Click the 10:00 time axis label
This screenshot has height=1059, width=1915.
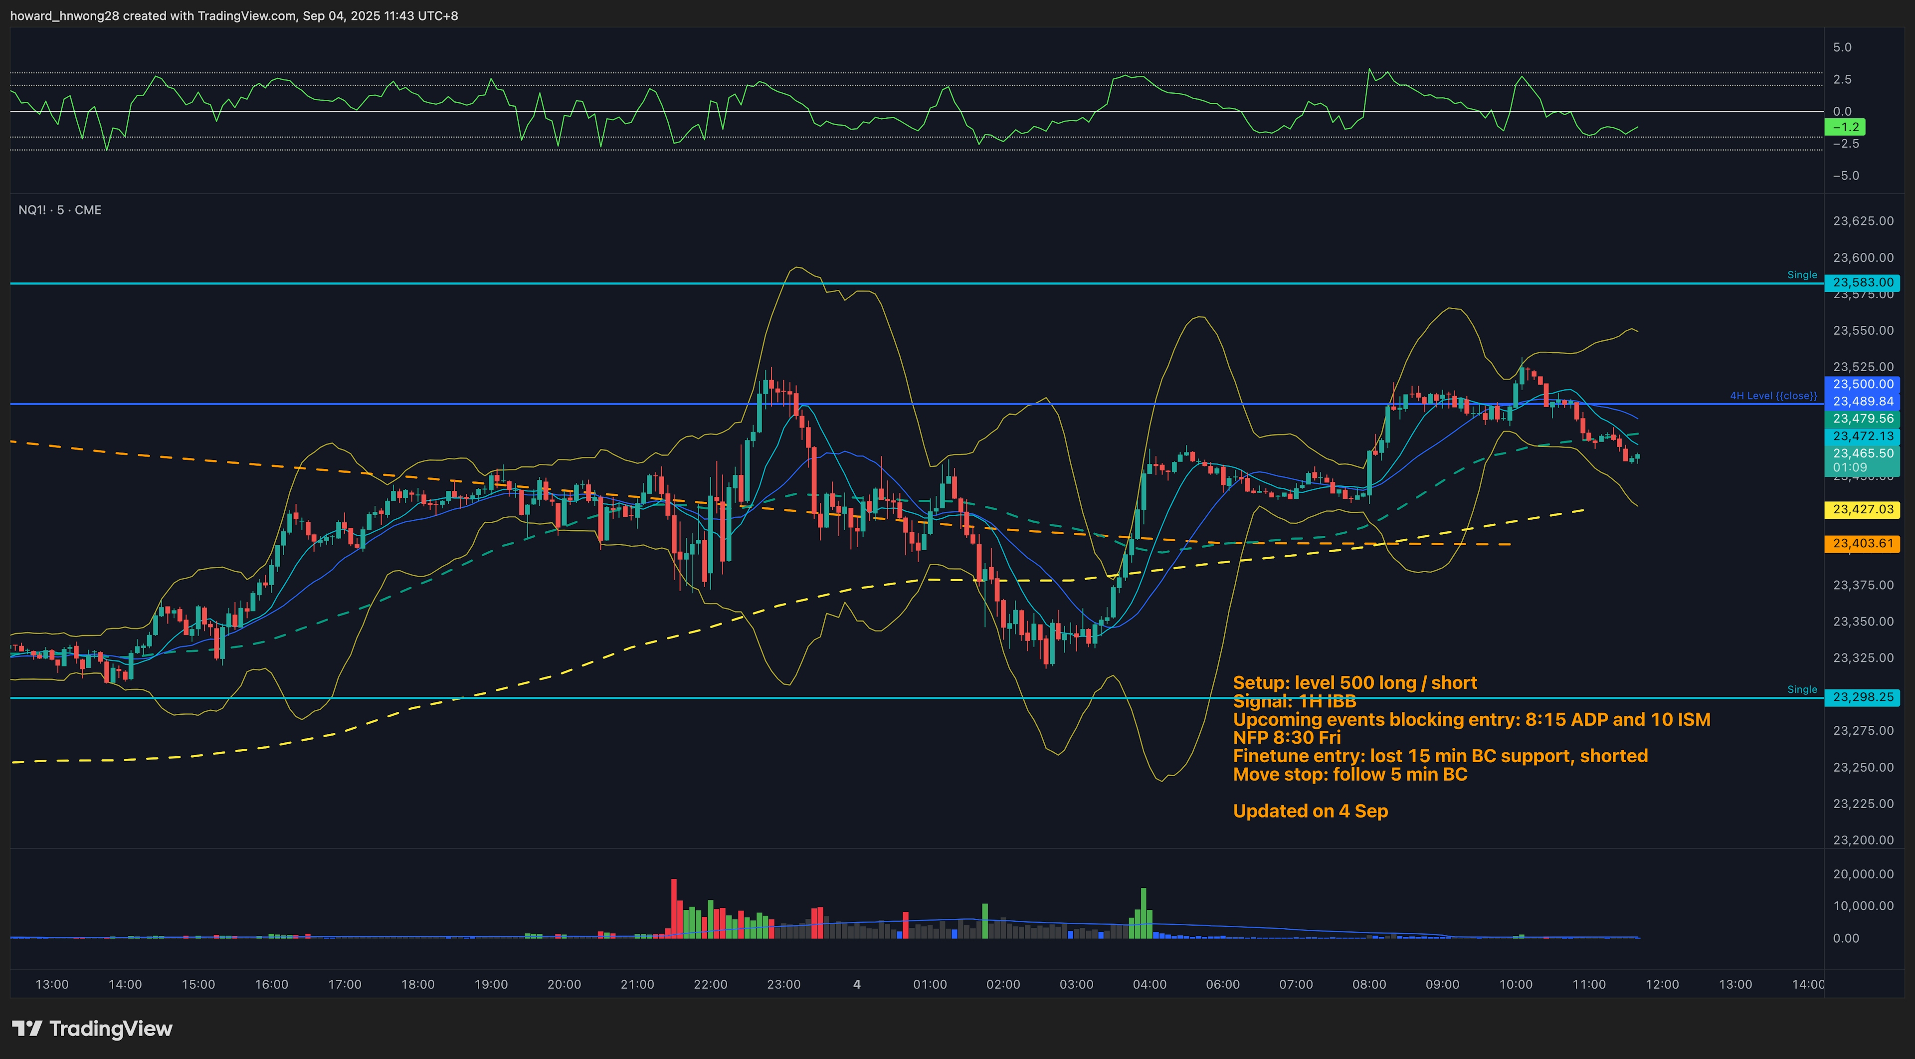click(x=1516, y=984)
